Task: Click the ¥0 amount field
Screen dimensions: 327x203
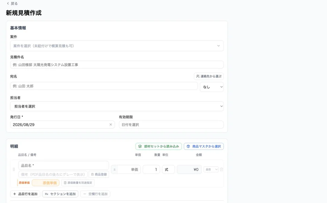Action: 189,169
